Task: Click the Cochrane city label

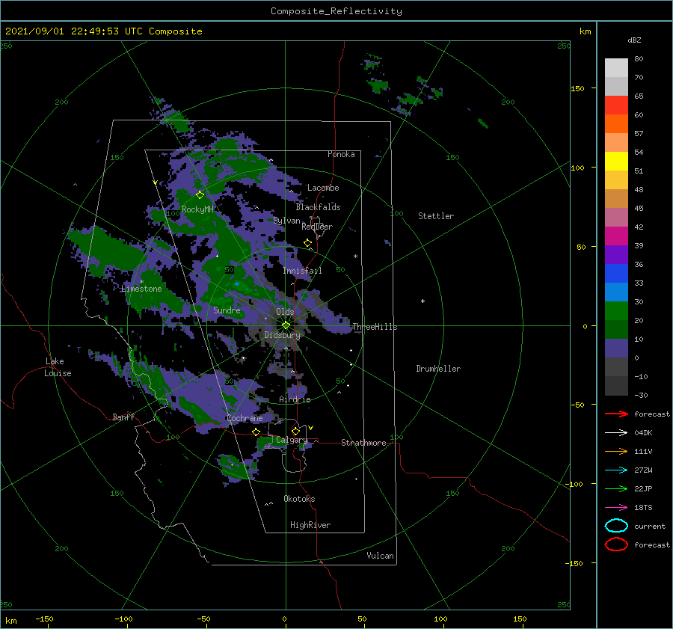Action: [245, 418]
